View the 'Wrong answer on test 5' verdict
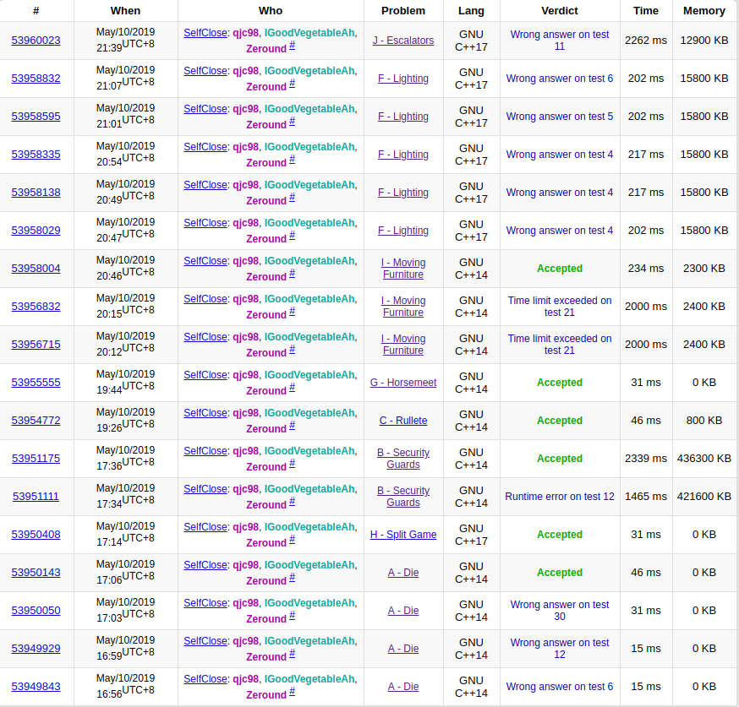739x707 pixels. point(559,117)
